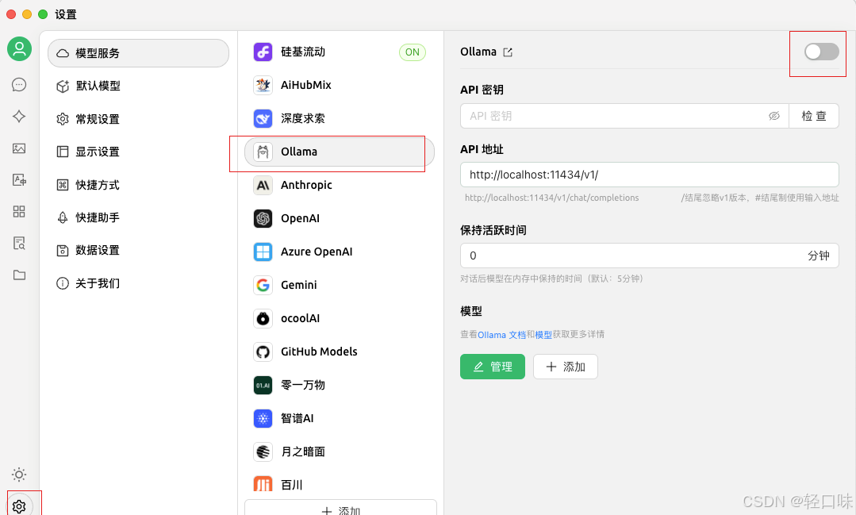The image size is (856, 515).
Task: Click the 检查 API key button
Action: click(813, 116)
